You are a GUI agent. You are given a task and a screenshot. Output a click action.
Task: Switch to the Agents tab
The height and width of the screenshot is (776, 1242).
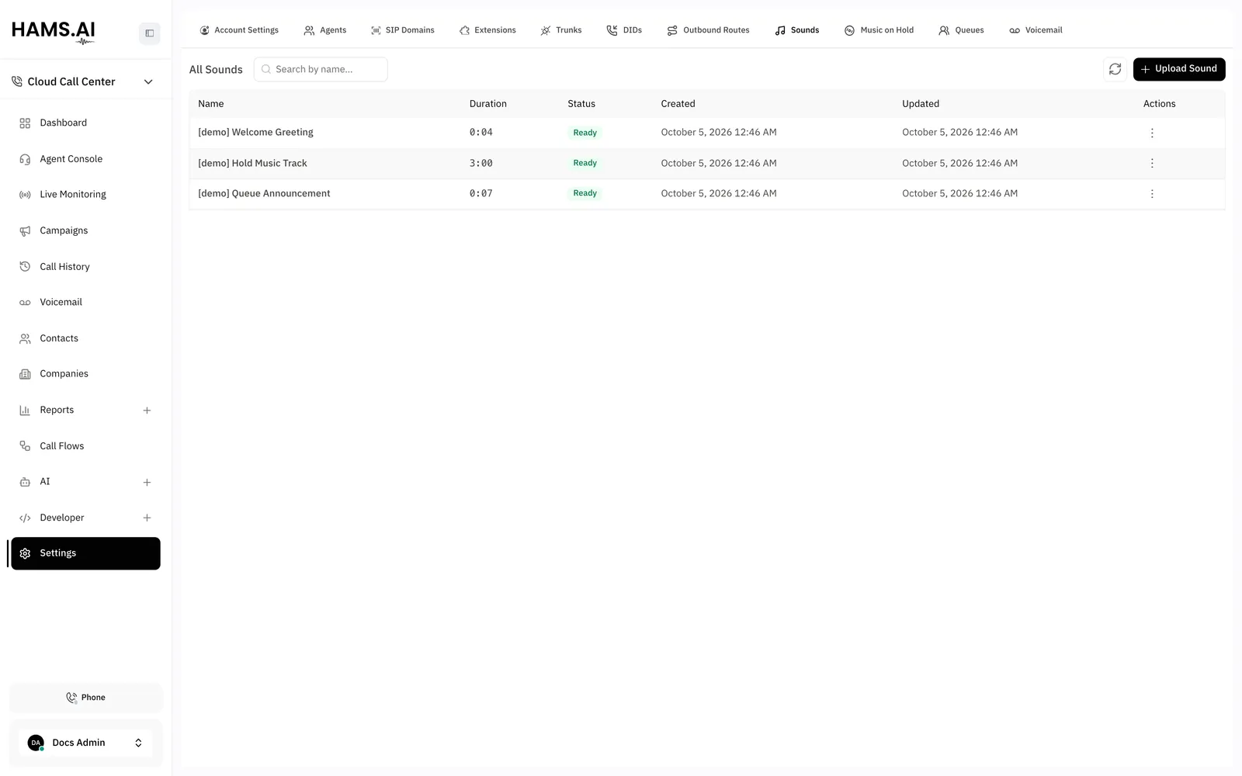pos(325,30)
